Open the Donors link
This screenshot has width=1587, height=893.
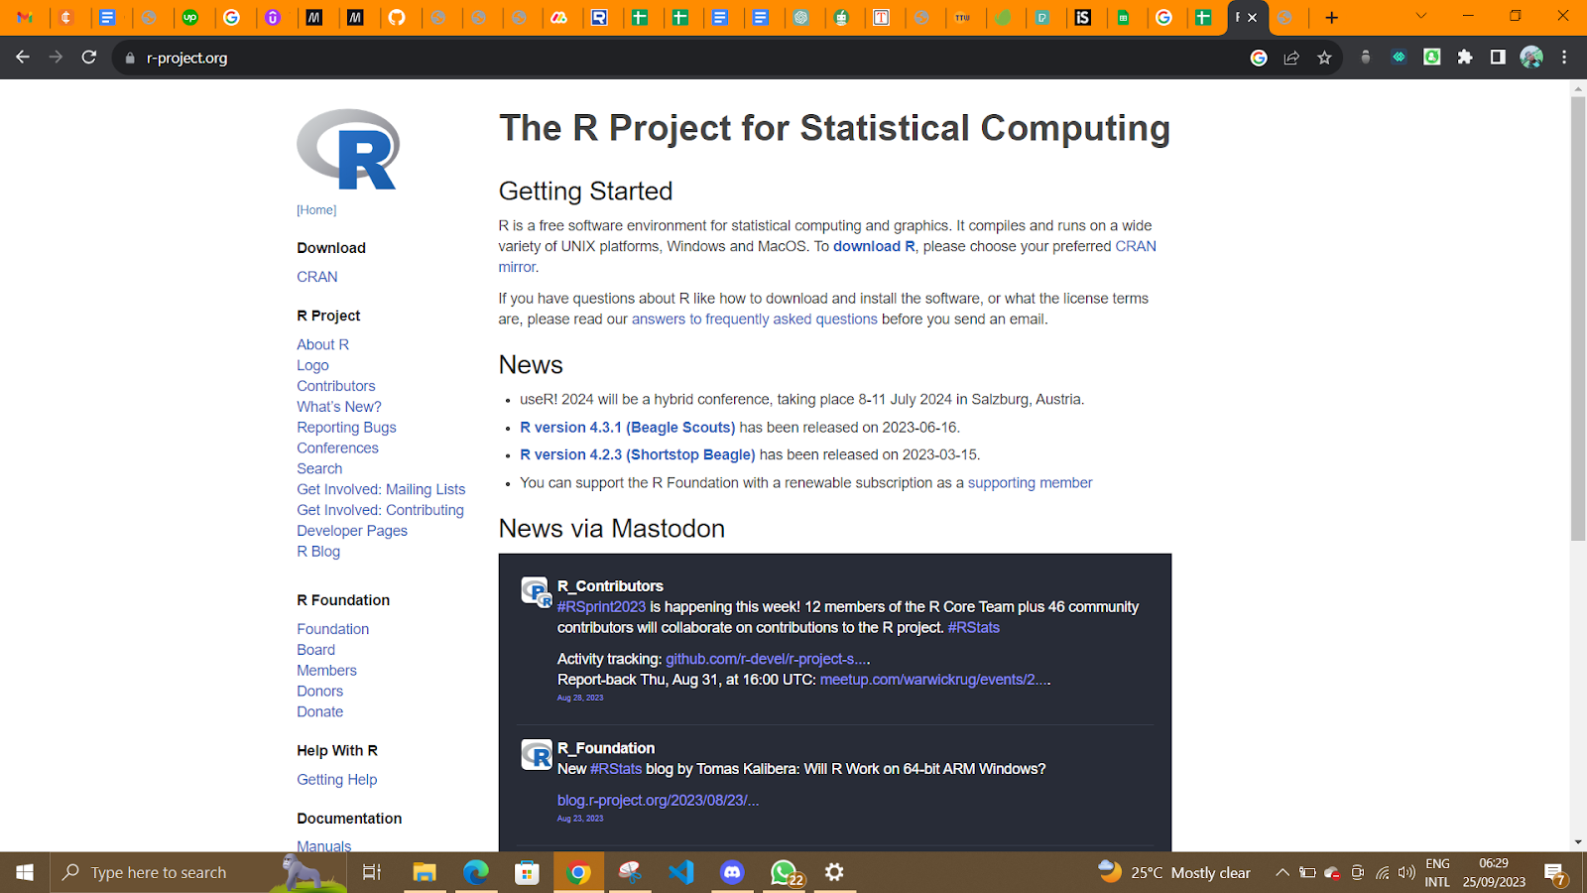319,692
